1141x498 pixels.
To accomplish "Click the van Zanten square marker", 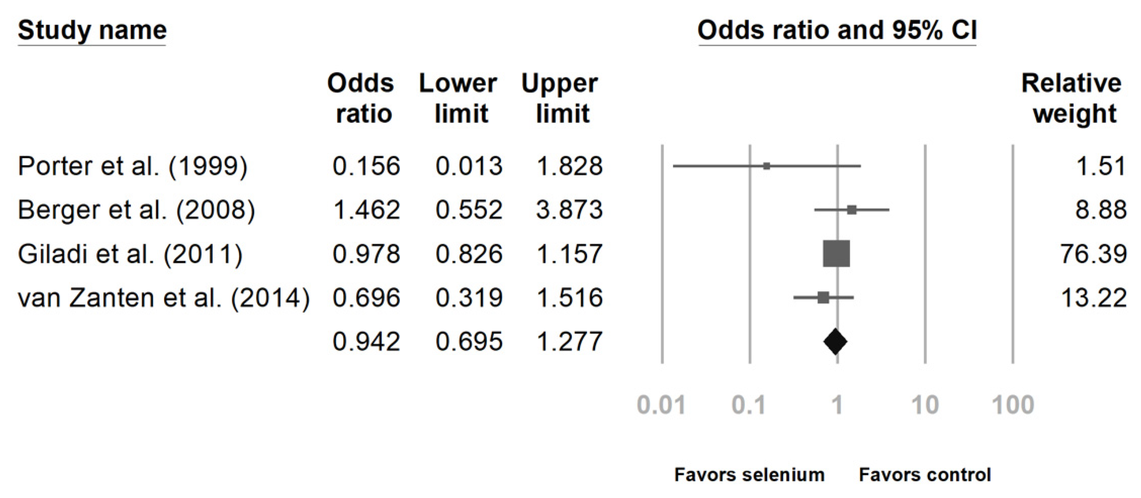I will [x=823, y=297].
